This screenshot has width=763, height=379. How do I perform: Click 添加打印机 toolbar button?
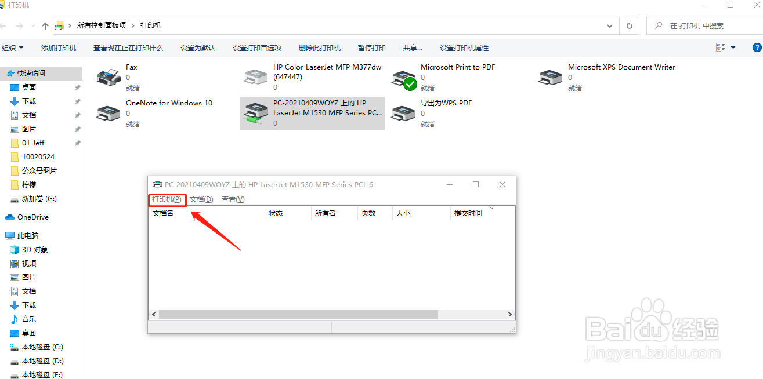click(x=59, y=48)
